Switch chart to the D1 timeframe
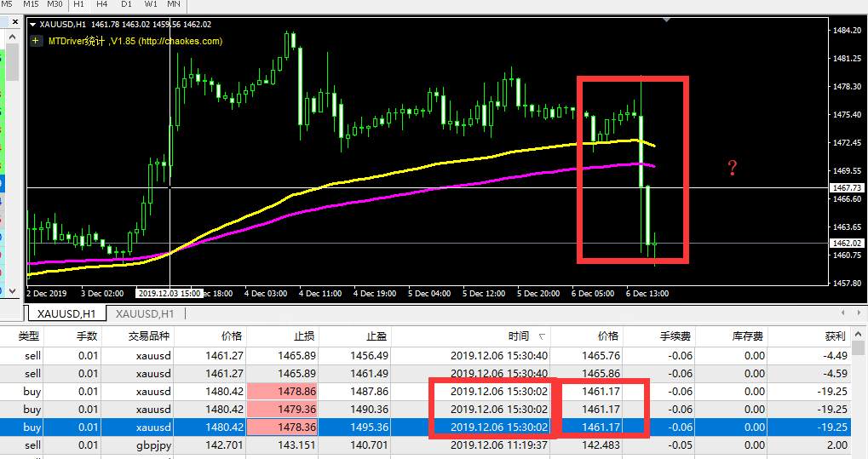The width and height of the screenshot is (868, 459). [x=126, y=4]
